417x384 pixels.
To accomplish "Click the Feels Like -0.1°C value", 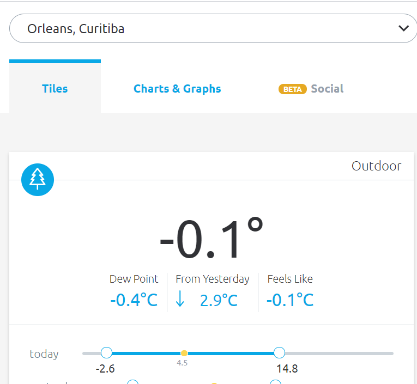I will pos(290,300).
